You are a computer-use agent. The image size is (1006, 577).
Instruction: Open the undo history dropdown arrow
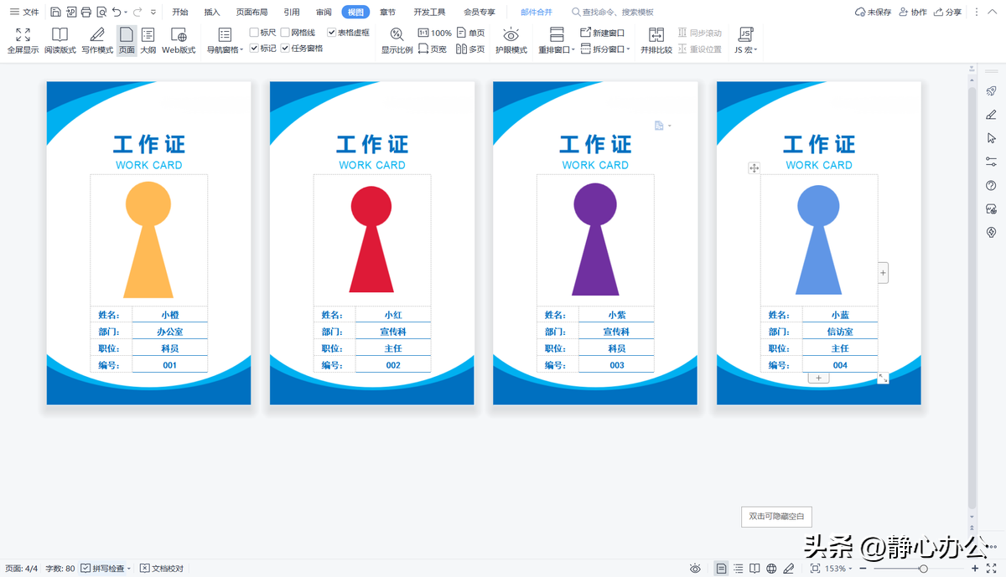coord(127,13)
